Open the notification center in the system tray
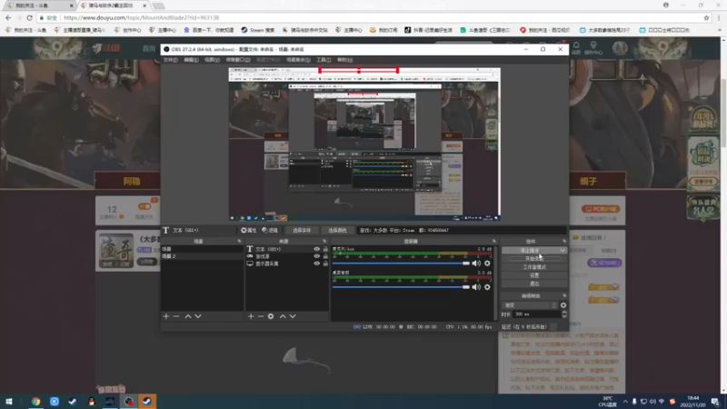This screenshot has height=409, width=727. (x=716, y=401)
